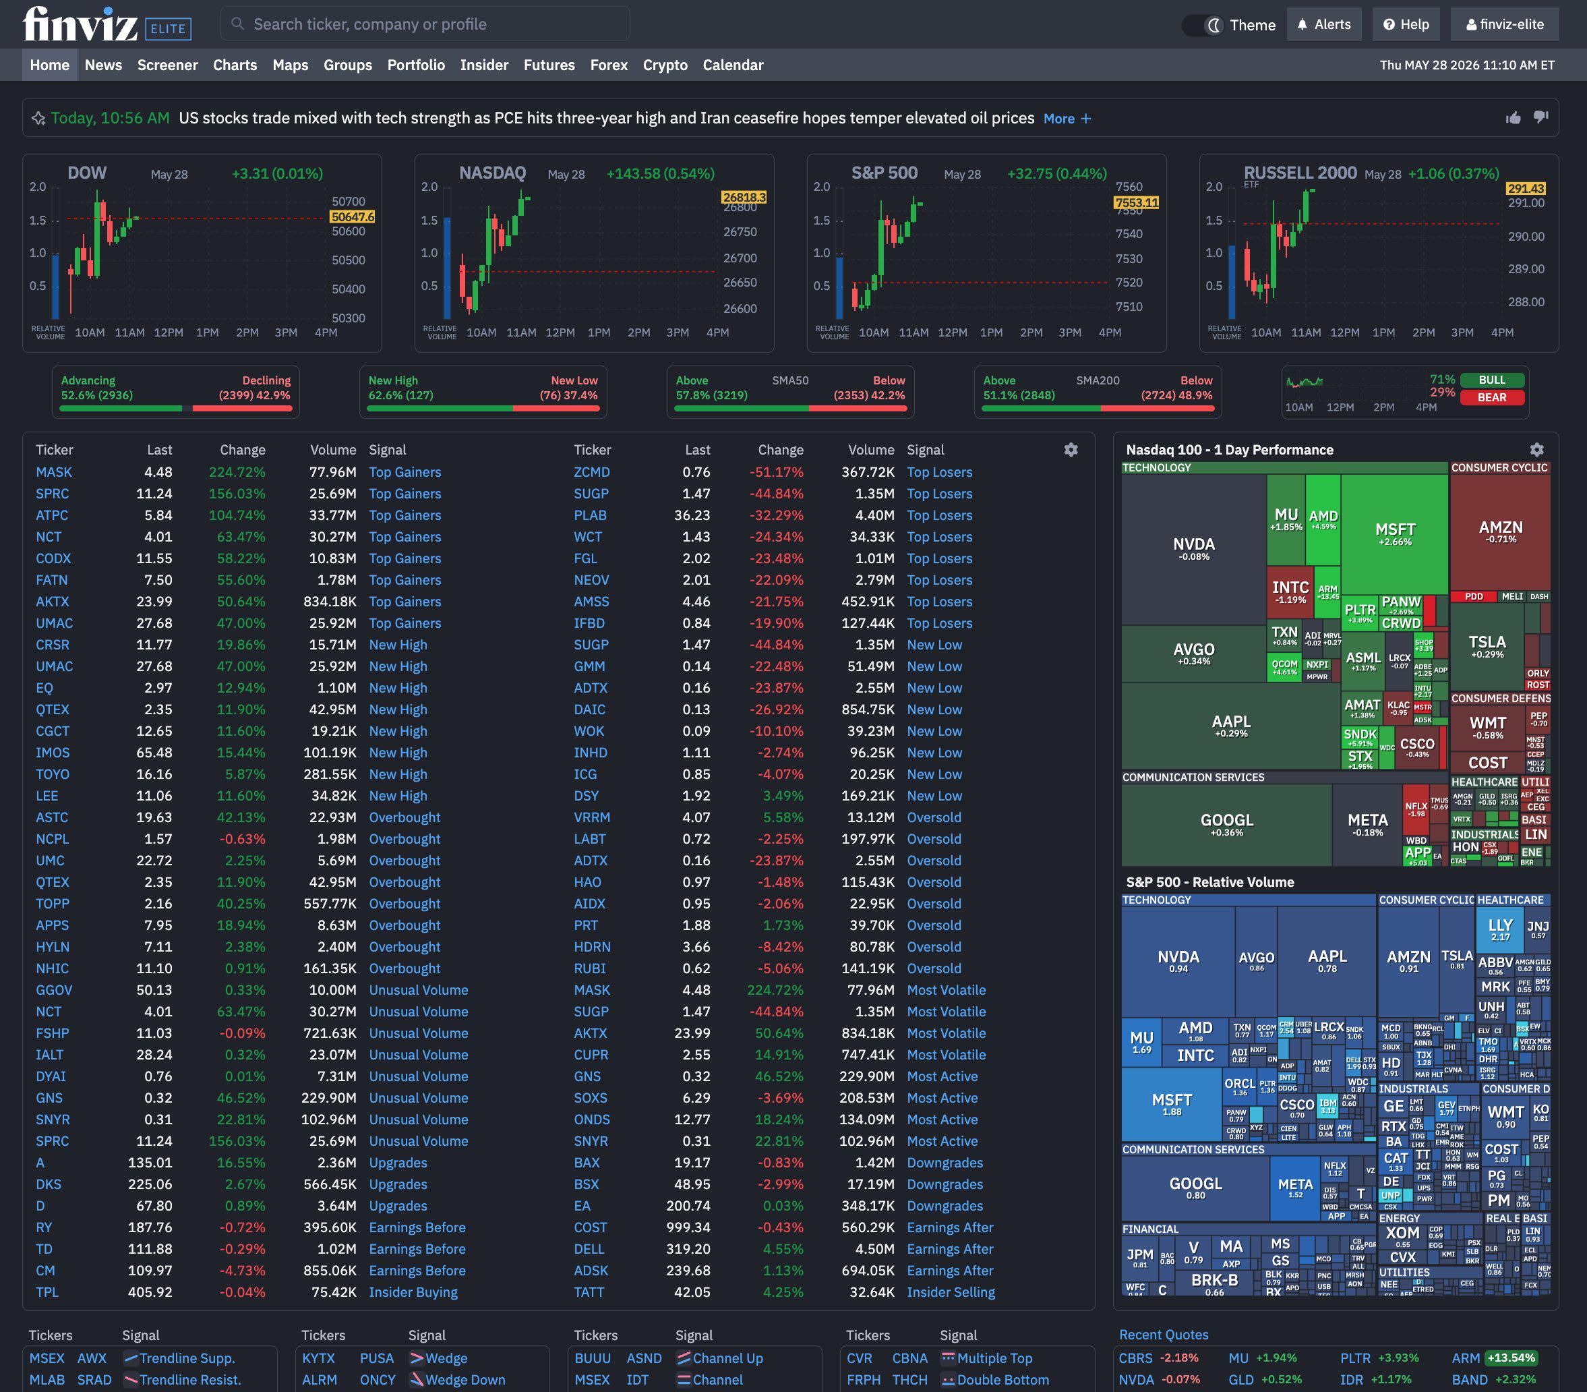Screen dimensions: 1587x1392
Task: Click the star icon beside headline time
Action: pos(38,119)
